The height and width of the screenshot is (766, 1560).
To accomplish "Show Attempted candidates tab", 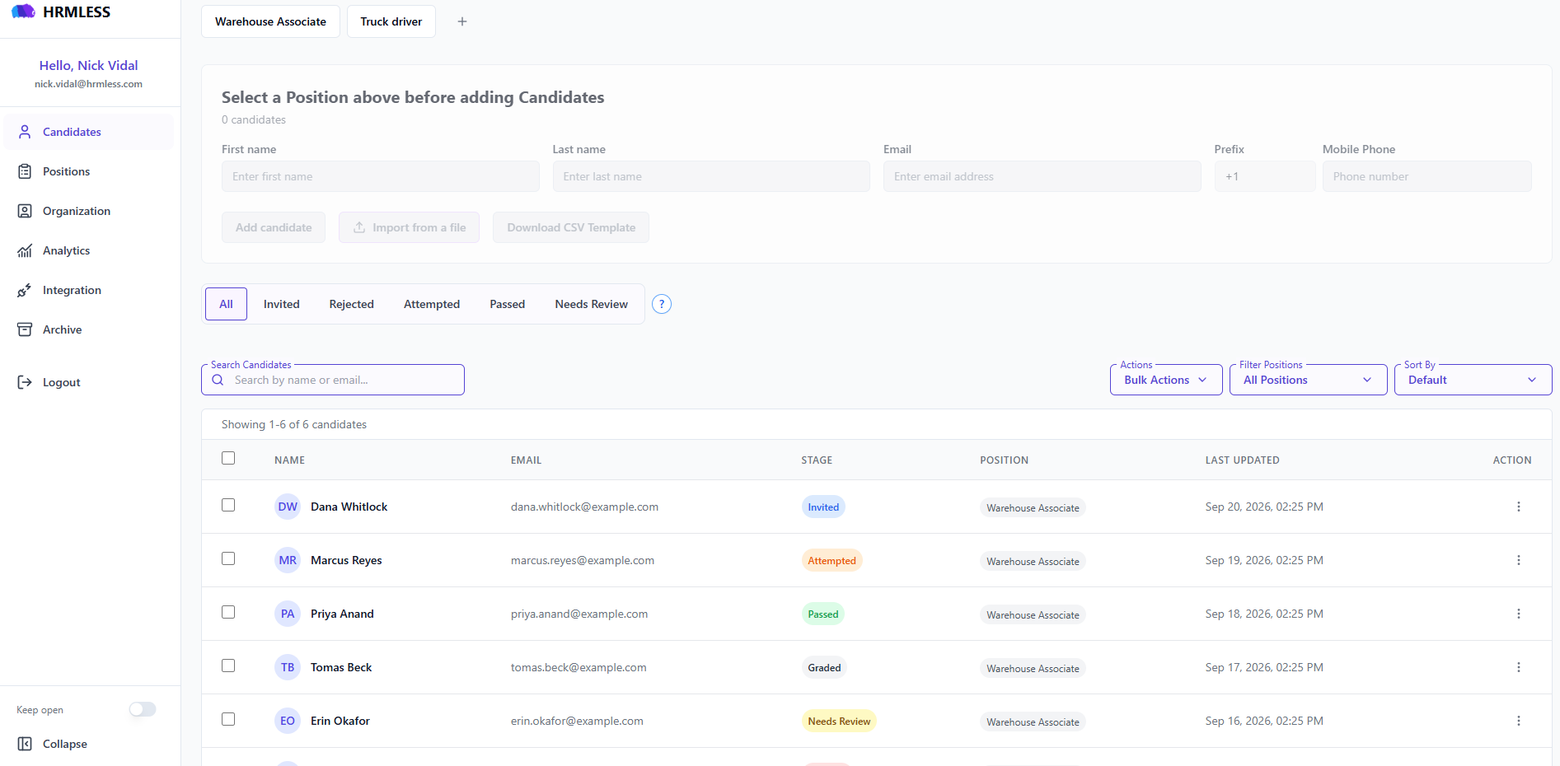I will pyautogui.click(x=432, y=304).
